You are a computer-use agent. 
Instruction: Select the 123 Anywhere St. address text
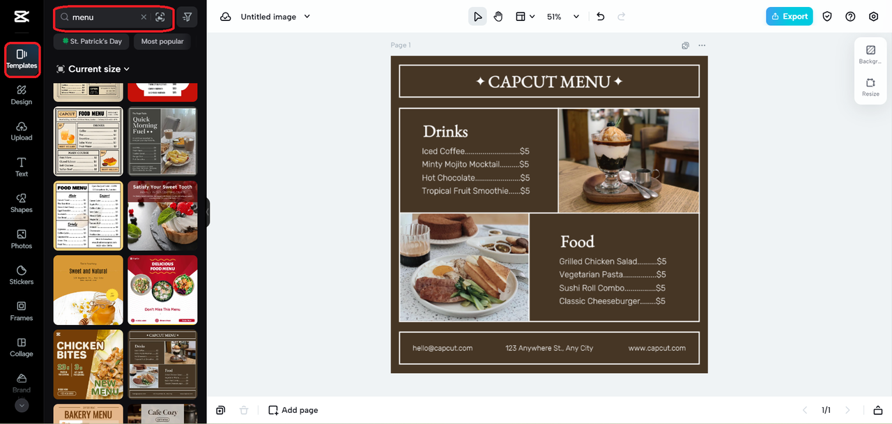549,348
